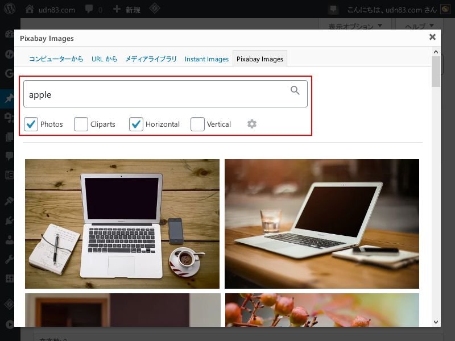The height and width of the screenshot is (341, 455).
Task: Open the Media icon in the sidebar
Action: (x=9, y=118)
